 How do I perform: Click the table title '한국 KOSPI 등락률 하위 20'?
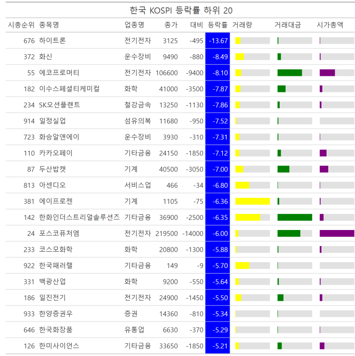(181, 11)
